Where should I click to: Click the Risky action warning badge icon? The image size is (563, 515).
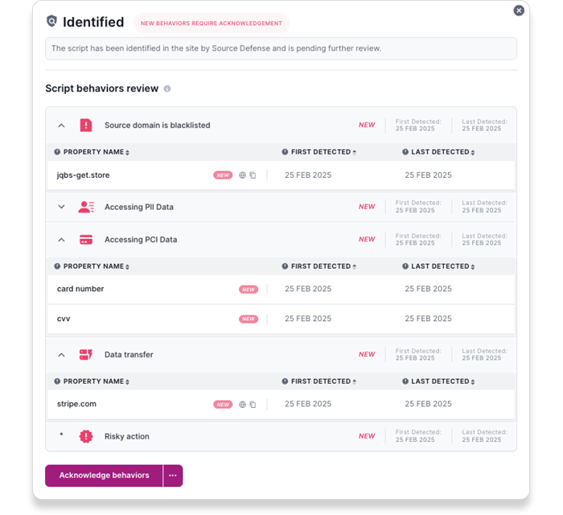point(86,436)
